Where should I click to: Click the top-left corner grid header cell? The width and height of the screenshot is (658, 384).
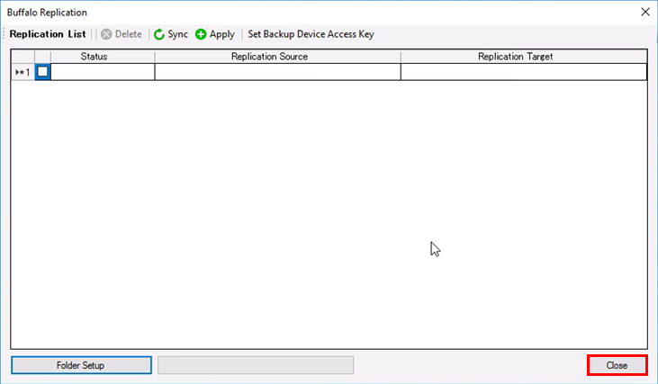tap(23, 57)
